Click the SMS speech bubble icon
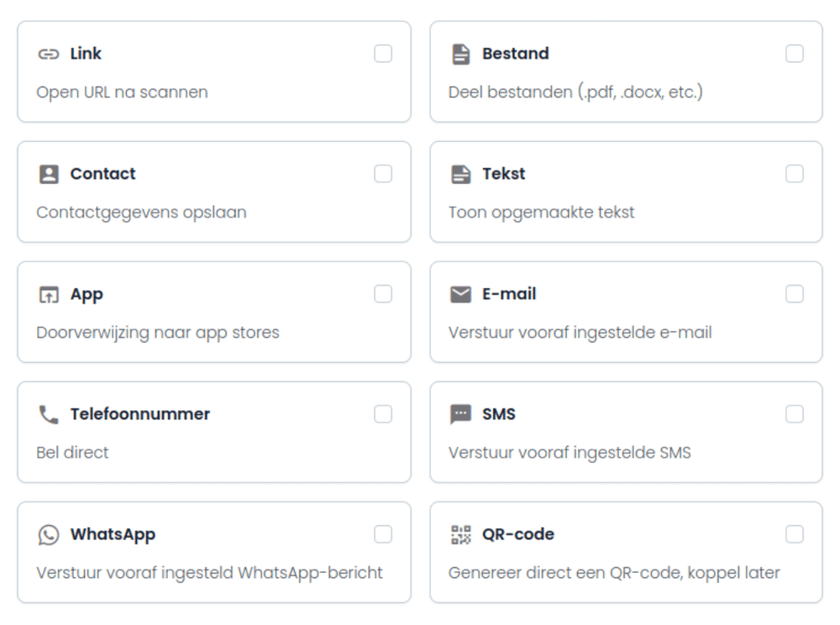Viewport: 840px width, 625px height. tap(460, 414)
